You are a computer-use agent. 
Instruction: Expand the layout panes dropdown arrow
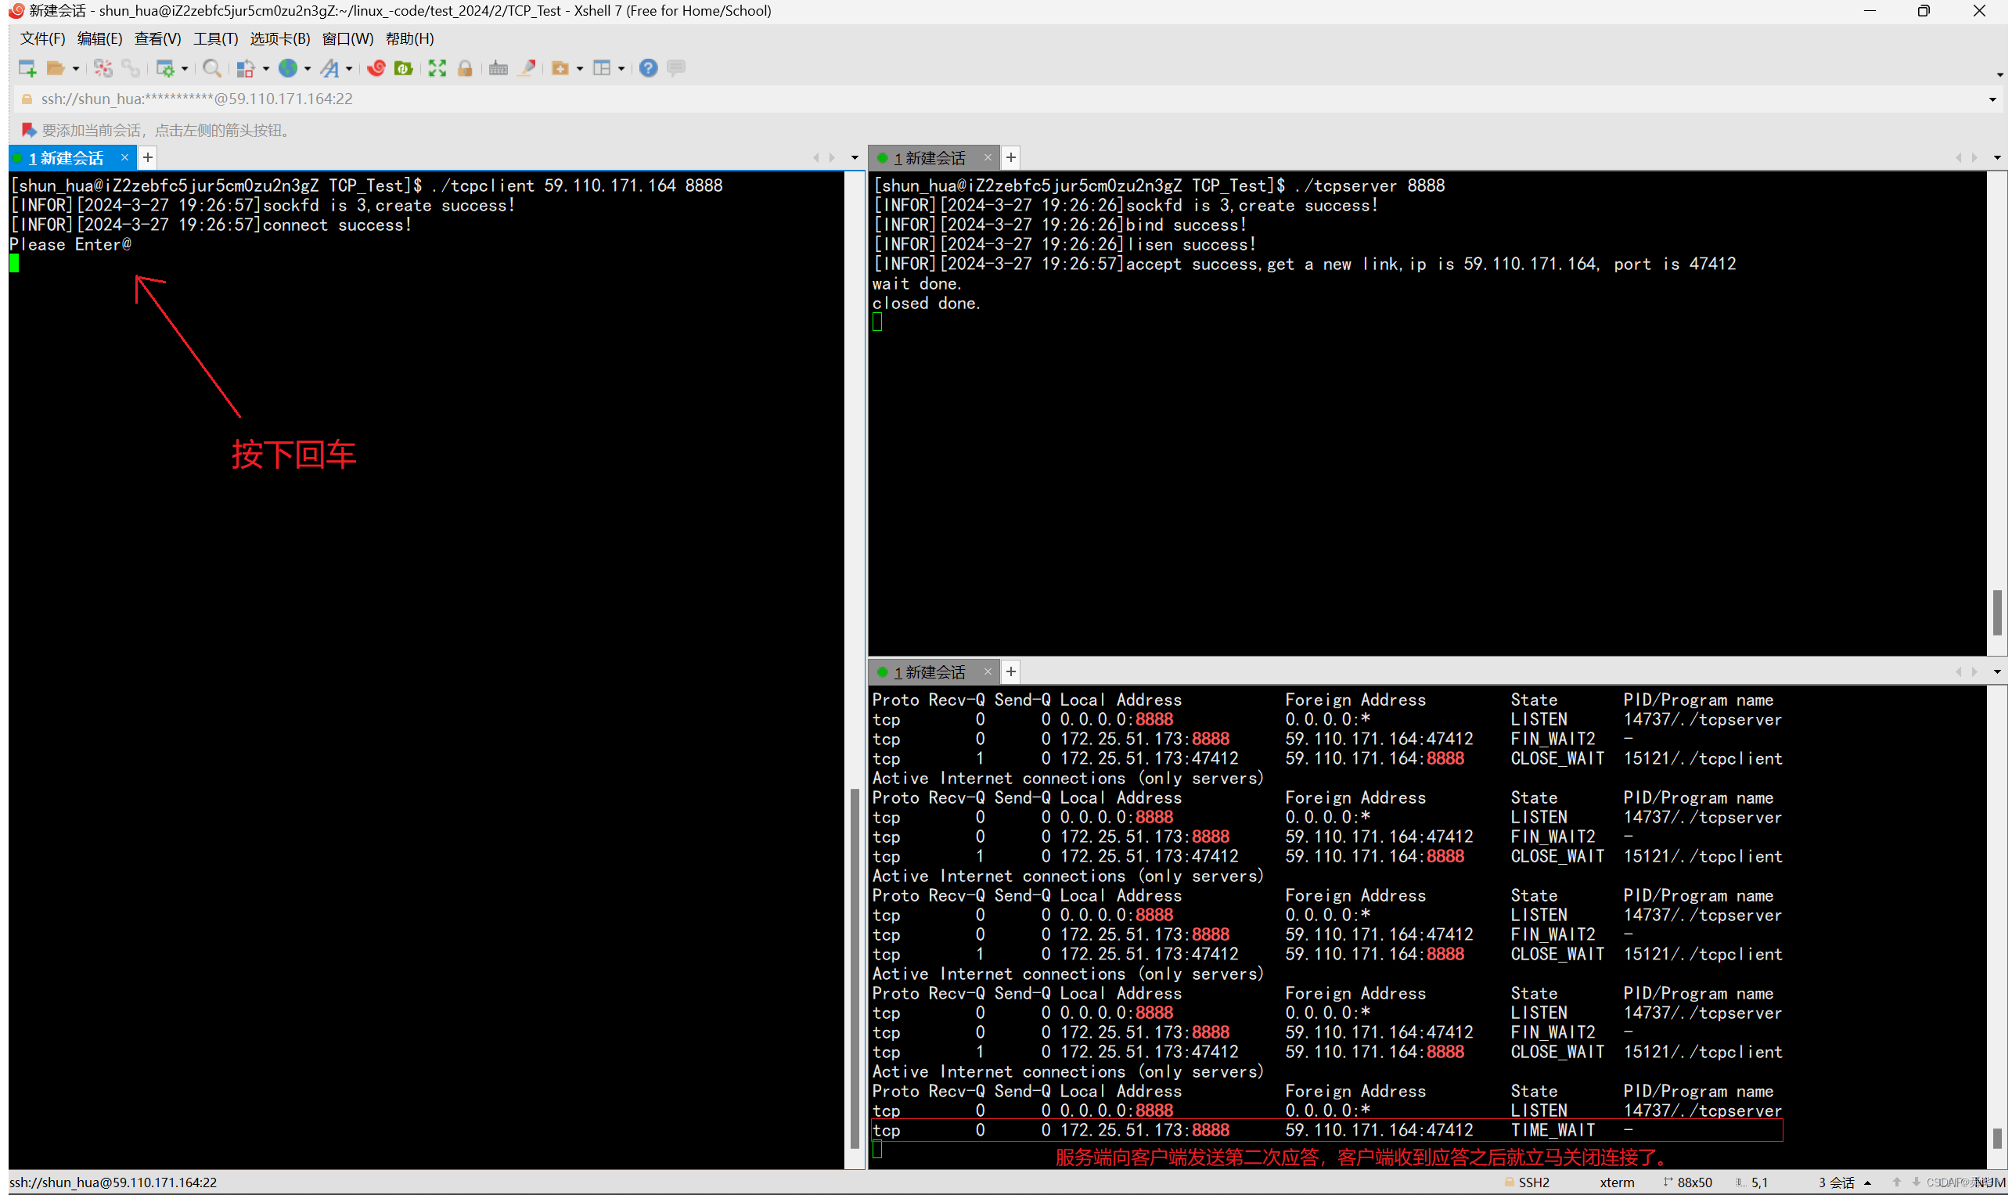click(621, 69)
